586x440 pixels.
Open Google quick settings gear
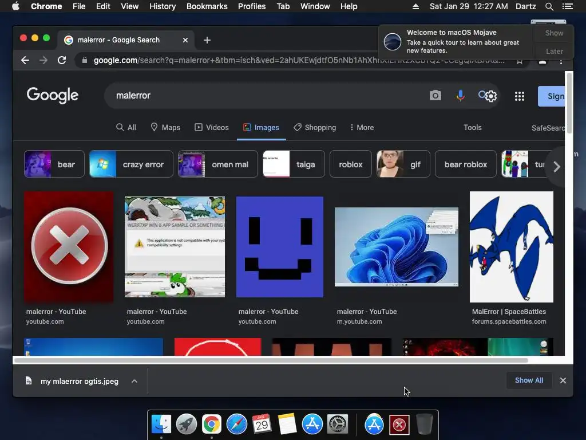point(491,96)
